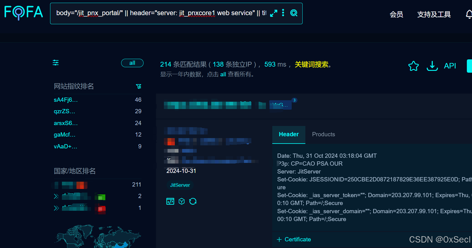Select fingerprint arsxS6…
The width and height of the screenshot is (472, 248).
pyautogui.click(x=66, y=123)
